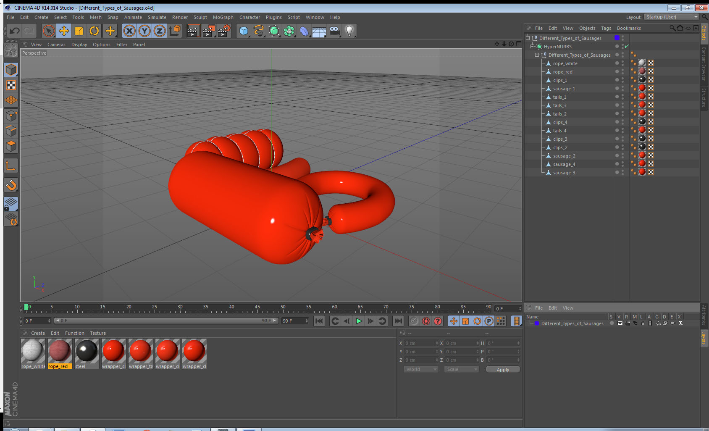The height and width of the screenshot is (431, 709).
Task: Activate the Move tool
Action: coord(64,31)
